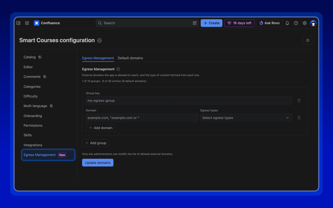
Task: Open the app switcher grid icon
Action: [x=27, y=23]
